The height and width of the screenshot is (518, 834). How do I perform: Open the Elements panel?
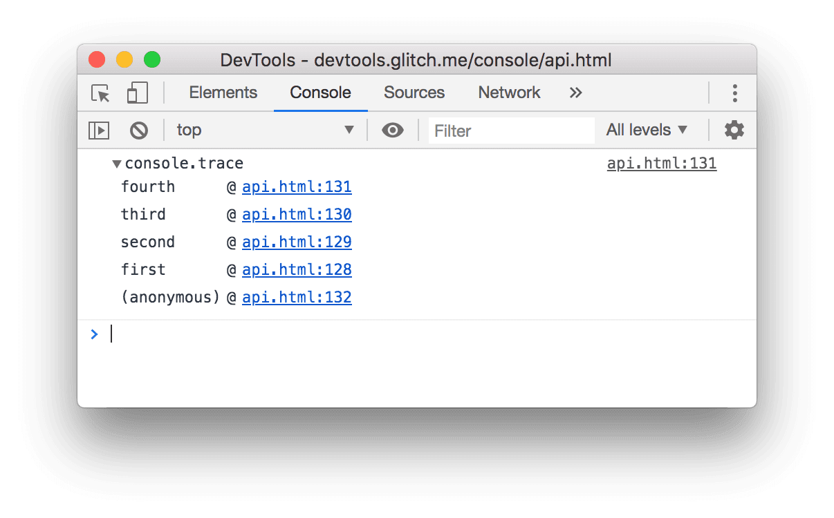223,93
